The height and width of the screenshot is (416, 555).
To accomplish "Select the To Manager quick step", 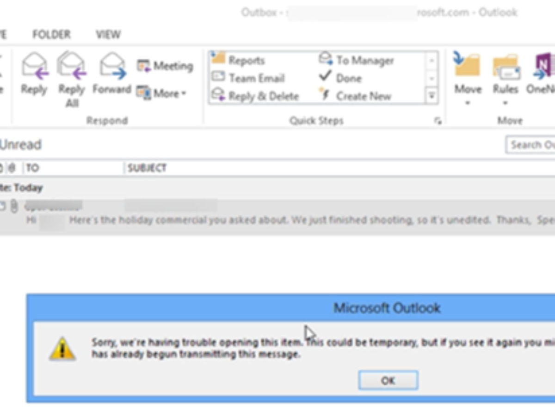I will [357, 60].
